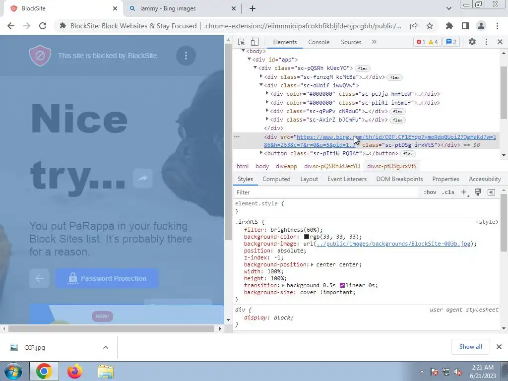Click the BlockSite shield logo
Viewport: 508px width, 381px height.
tap(40, 56)
